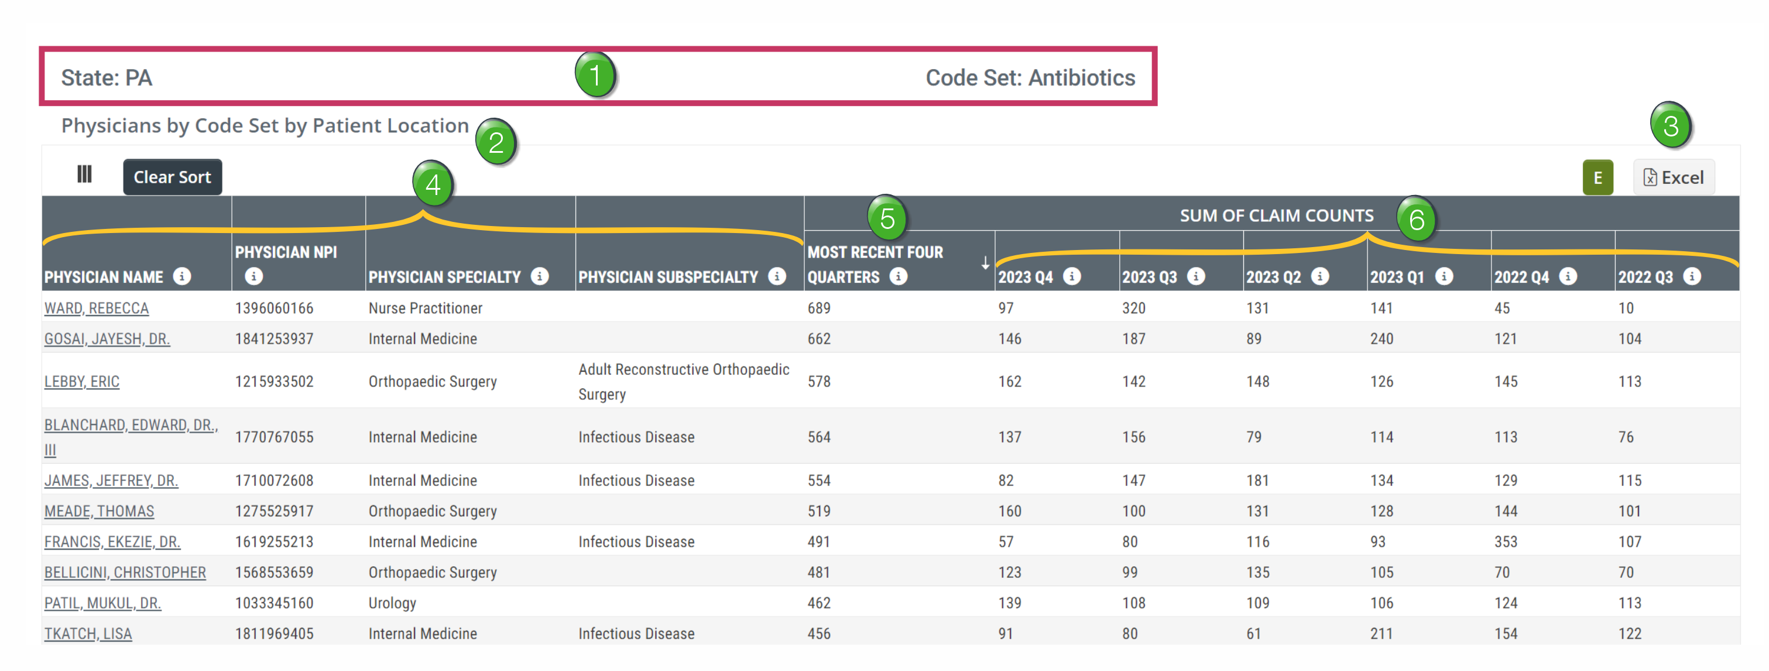The image size is (1769, 671).
Task: Click info icon beside Physician Name header
Action: 182,276
